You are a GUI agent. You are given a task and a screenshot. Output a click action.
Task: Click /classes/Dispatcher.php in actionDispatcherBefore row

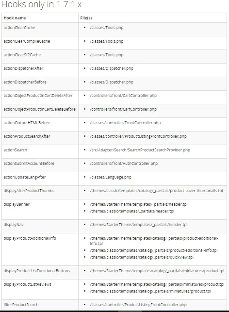[x=112, y=82]
